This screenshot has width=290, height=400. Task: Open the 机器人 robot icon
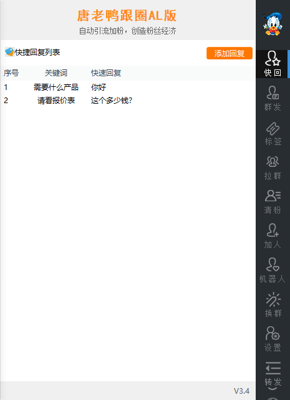[273, 271]
